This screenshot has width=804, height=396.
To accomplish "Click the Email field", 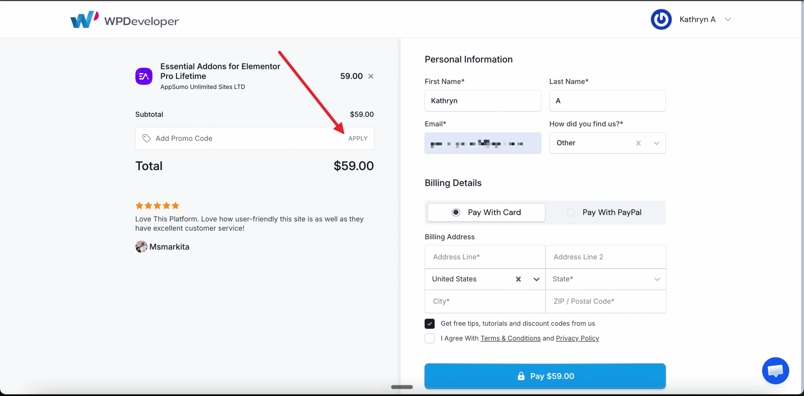I will 483,143.
